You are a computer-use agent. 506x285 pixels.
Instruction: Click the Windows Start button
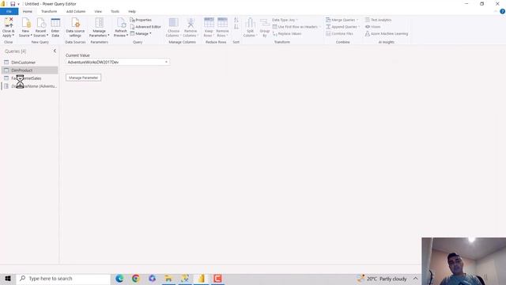8,279
